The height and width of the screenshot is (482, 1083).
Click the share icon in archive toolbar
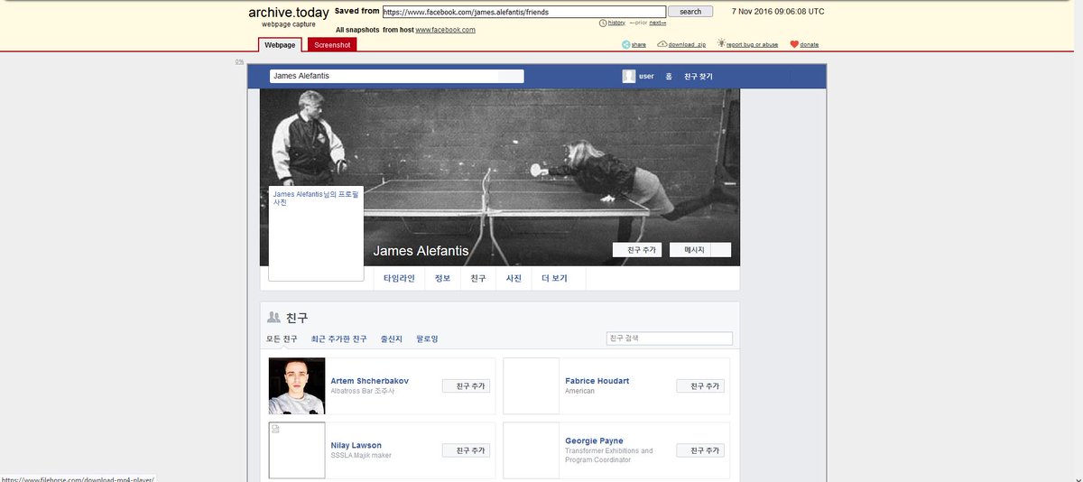click(x=626, y=44)
